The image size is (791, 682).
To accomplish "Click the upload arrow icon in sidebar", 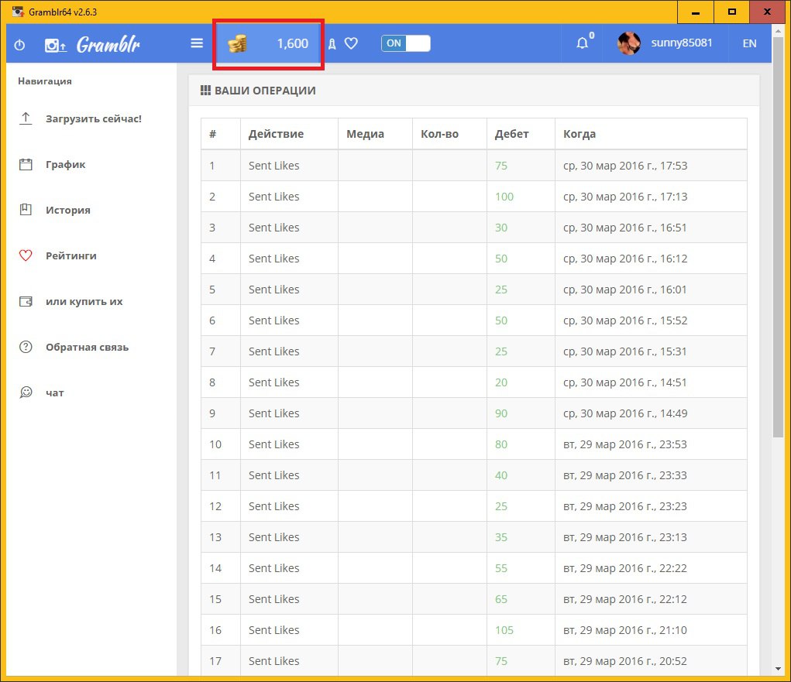I will (x=26, y=118).
